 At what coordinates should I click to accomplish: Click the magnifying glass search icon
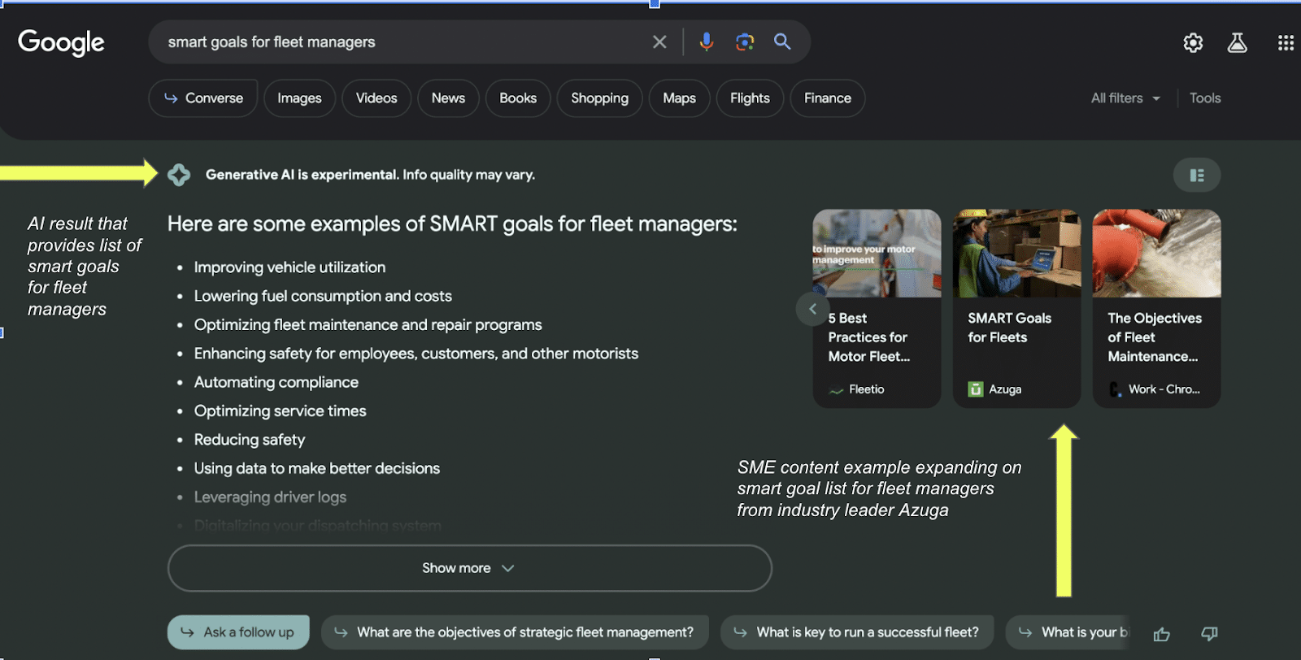782,42
